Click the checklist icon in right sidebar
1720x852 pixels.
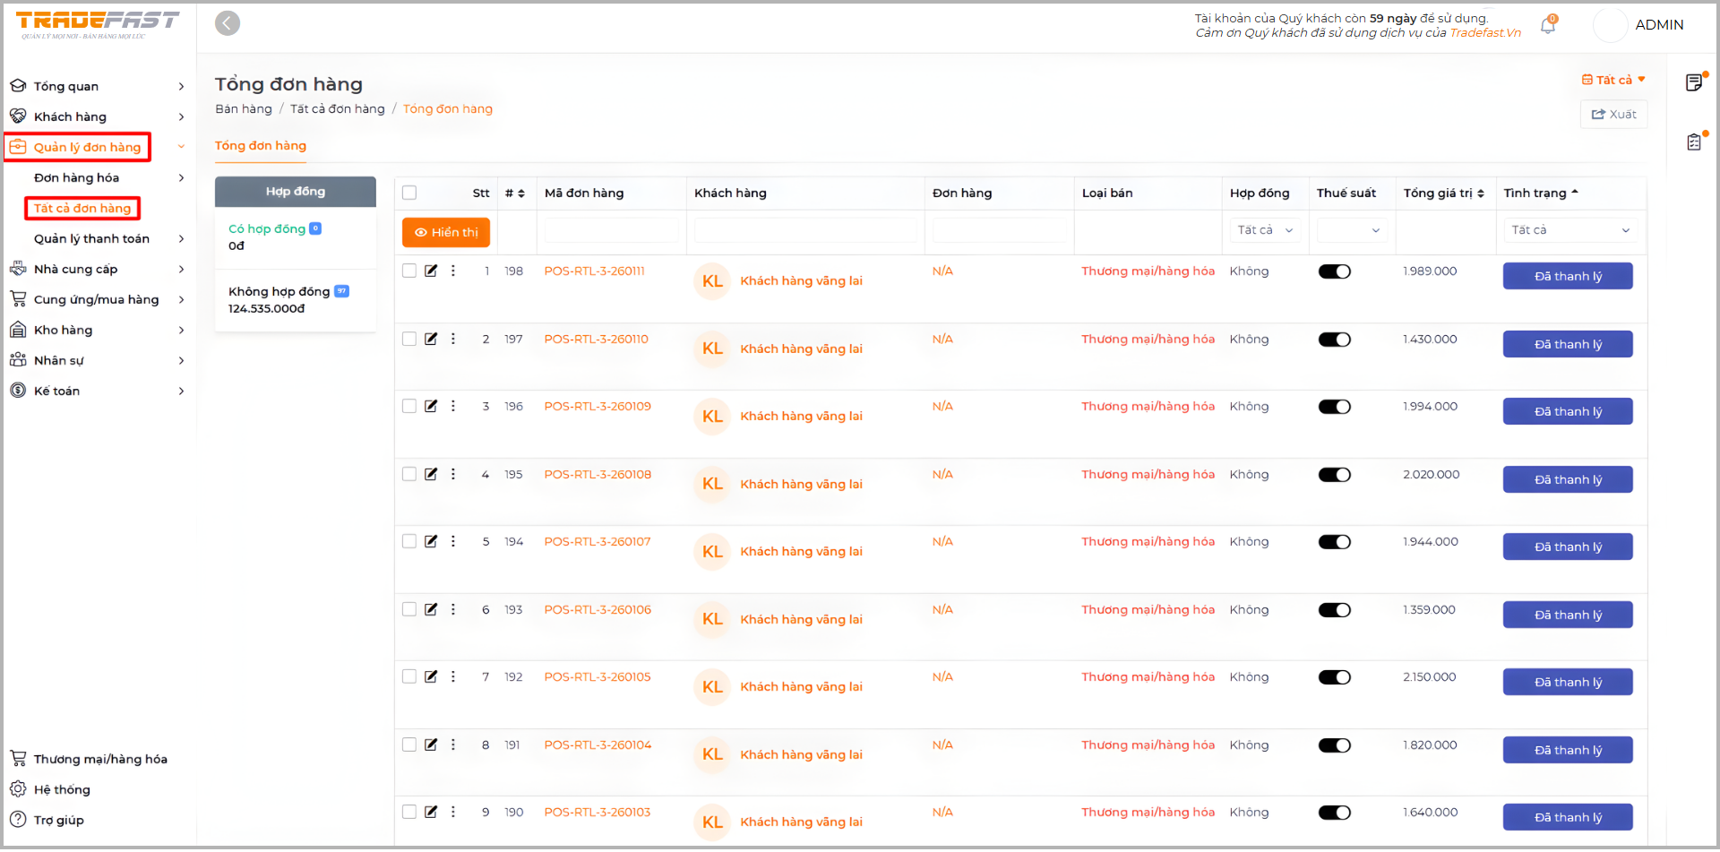[1693, 142]
